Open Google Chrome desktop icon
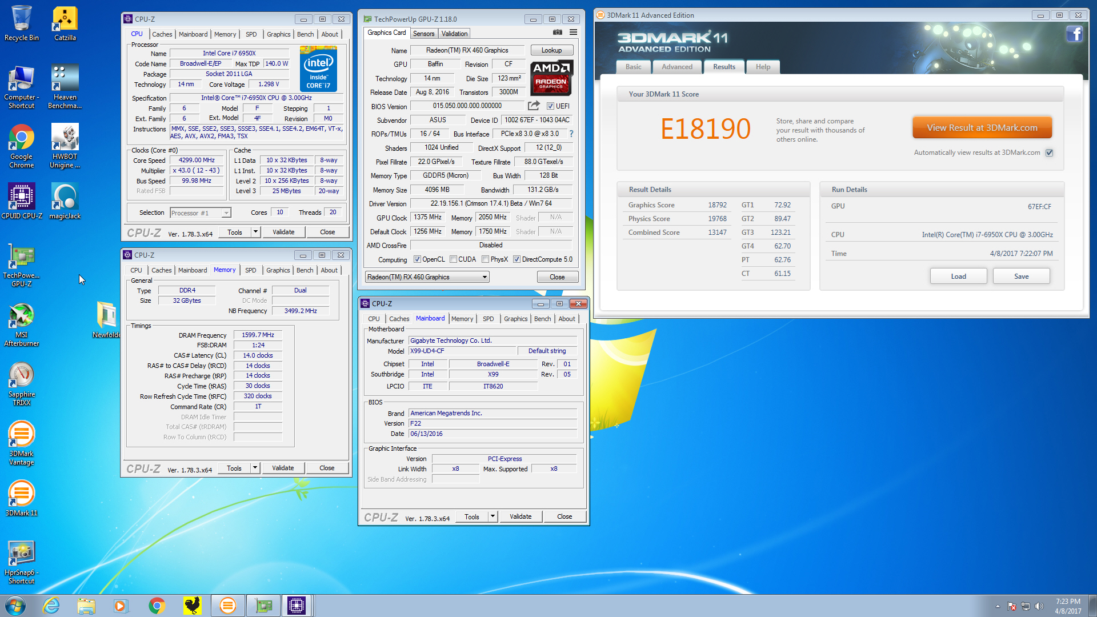The height and width of the screenshot is (617, 1097). (22, 146)
